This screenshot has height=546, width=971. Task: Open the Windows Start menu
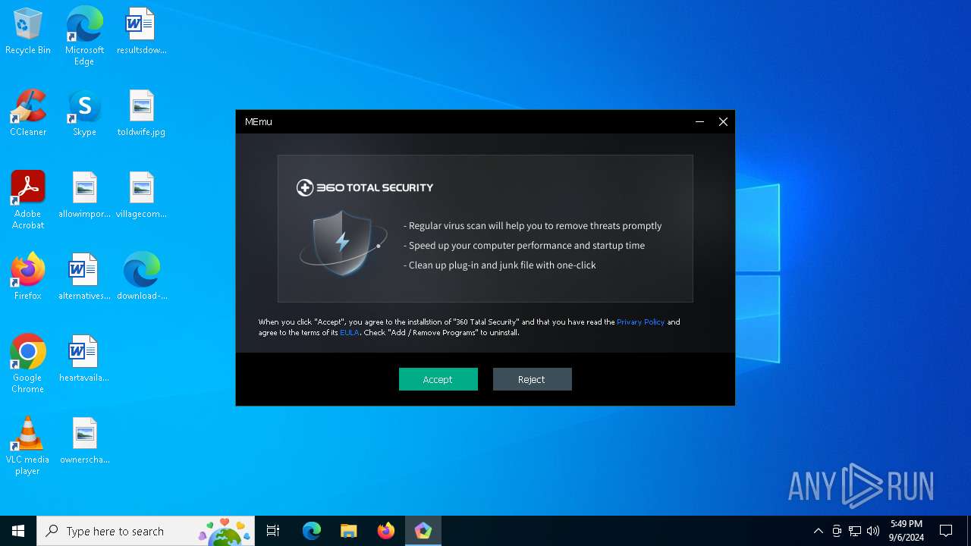coord(18,531)
